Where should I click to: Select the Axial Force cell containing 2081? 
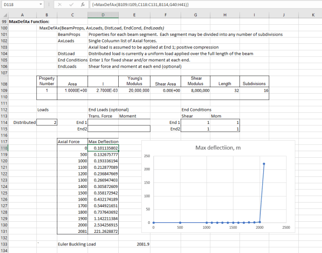(x=72, y=231)
